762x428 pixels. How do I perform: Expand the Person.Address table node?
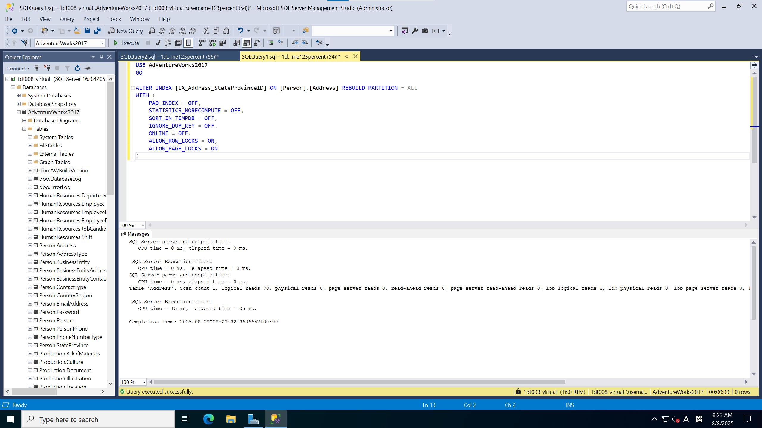coord(30,246)
